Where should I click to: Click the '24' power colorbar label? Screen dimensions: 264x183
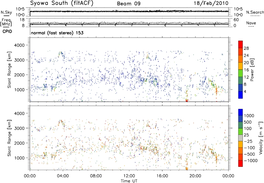tap(246, 55)
